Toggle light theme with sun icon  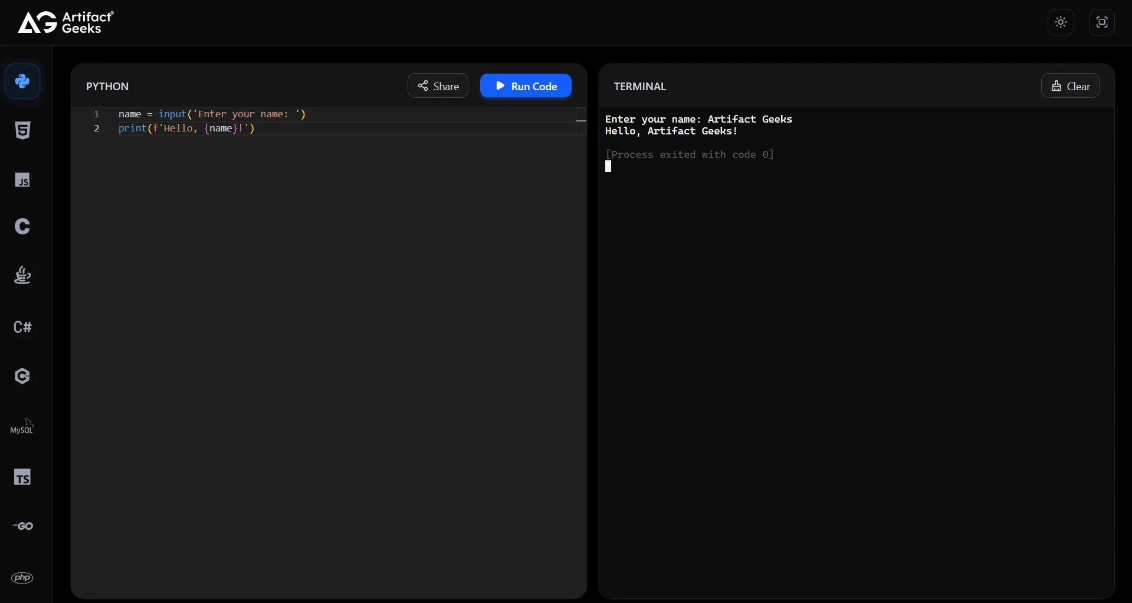click(x=1060, y=22)
